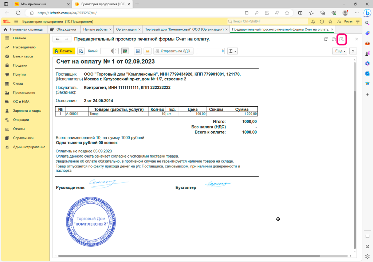
Task: Go back with the left arrow button
Action: pos(57,39)
